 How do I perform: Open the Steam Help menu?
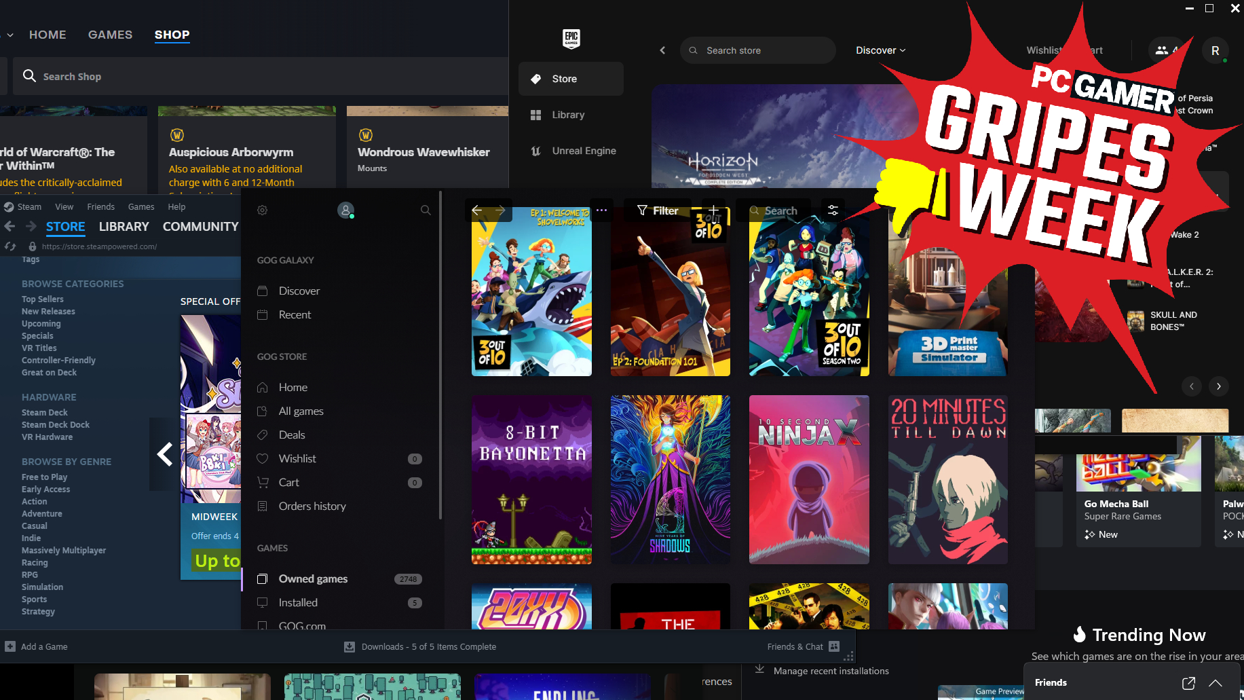click(176, 207)
